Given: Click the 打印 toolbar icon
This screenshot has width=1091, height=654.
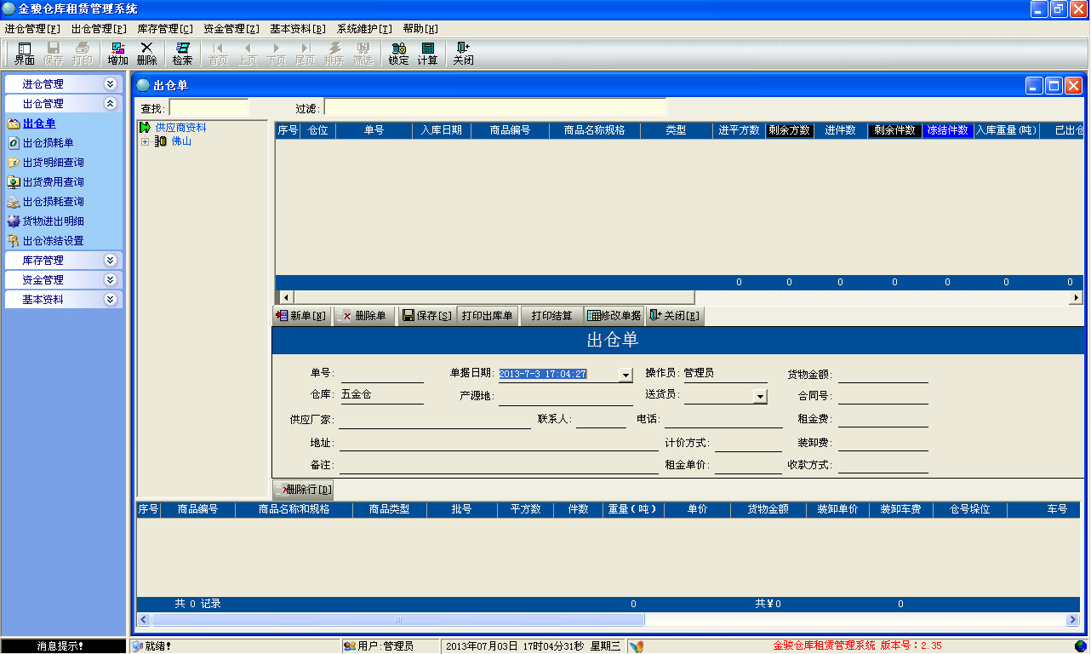Looking at the screenshot, I should 83,54.
